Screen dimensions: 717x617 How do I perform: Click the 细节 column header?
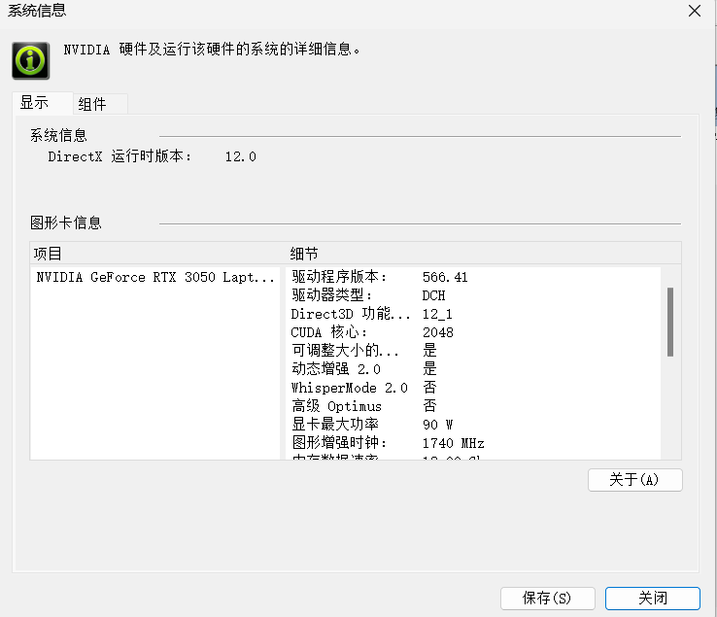pyautogui.click(x=484, y=254)
